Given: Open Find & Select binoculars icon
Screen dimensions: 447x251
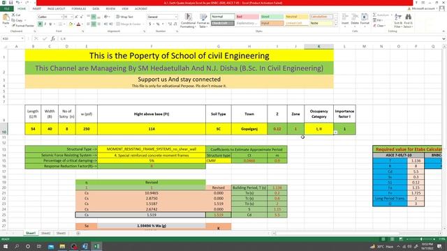Looking at the screenshot, I should (408, 17).
